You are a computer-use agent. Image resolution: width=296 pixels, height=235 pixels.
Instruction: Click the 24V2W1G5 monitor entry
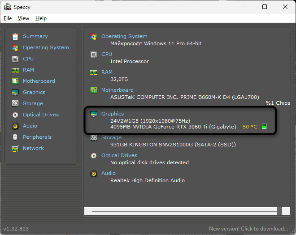150,121
